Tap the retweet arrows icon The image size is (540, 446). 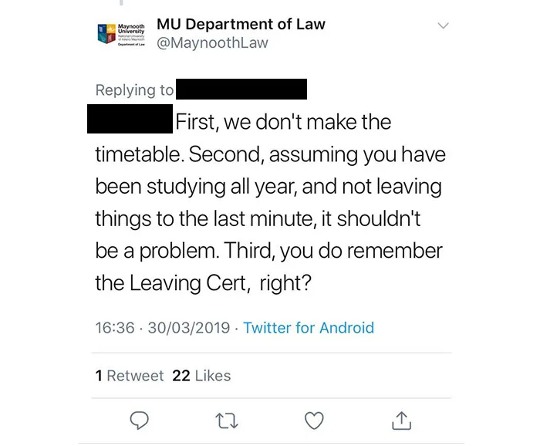(227, 421)
